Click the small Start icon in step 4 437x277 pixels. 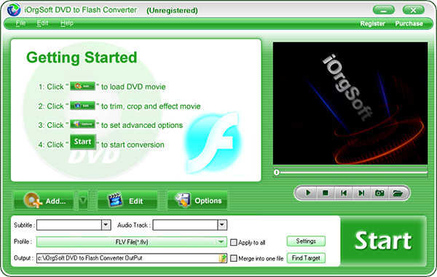click(x=83, y=142)
